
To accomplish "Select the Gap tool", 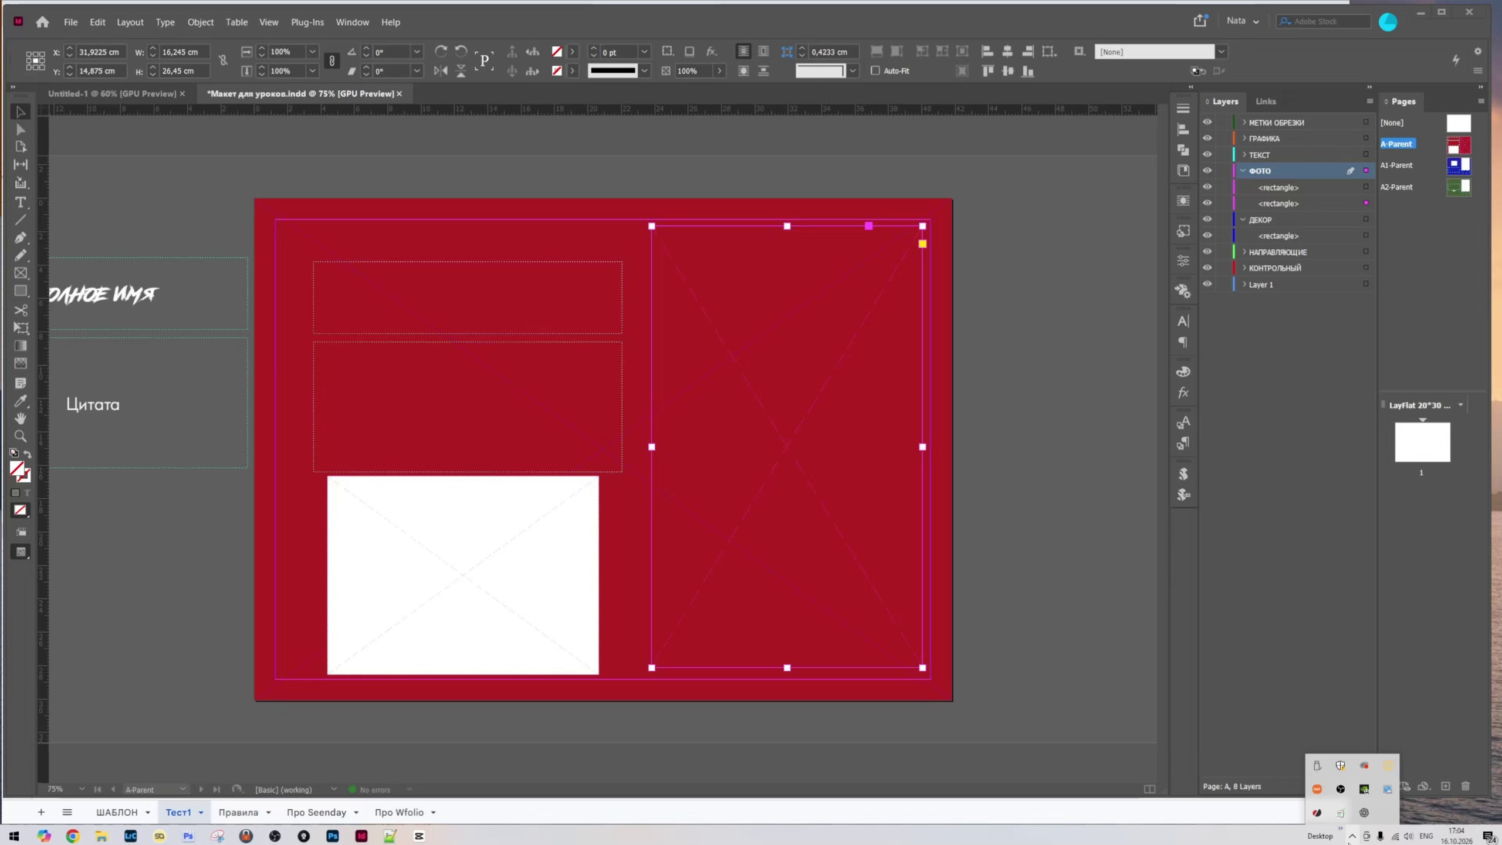I will tap(21, 165).
